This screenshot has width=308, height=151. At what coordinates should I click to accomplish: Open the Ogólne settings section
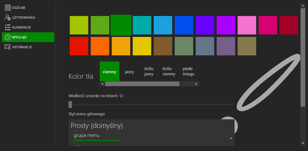(28, 8)
